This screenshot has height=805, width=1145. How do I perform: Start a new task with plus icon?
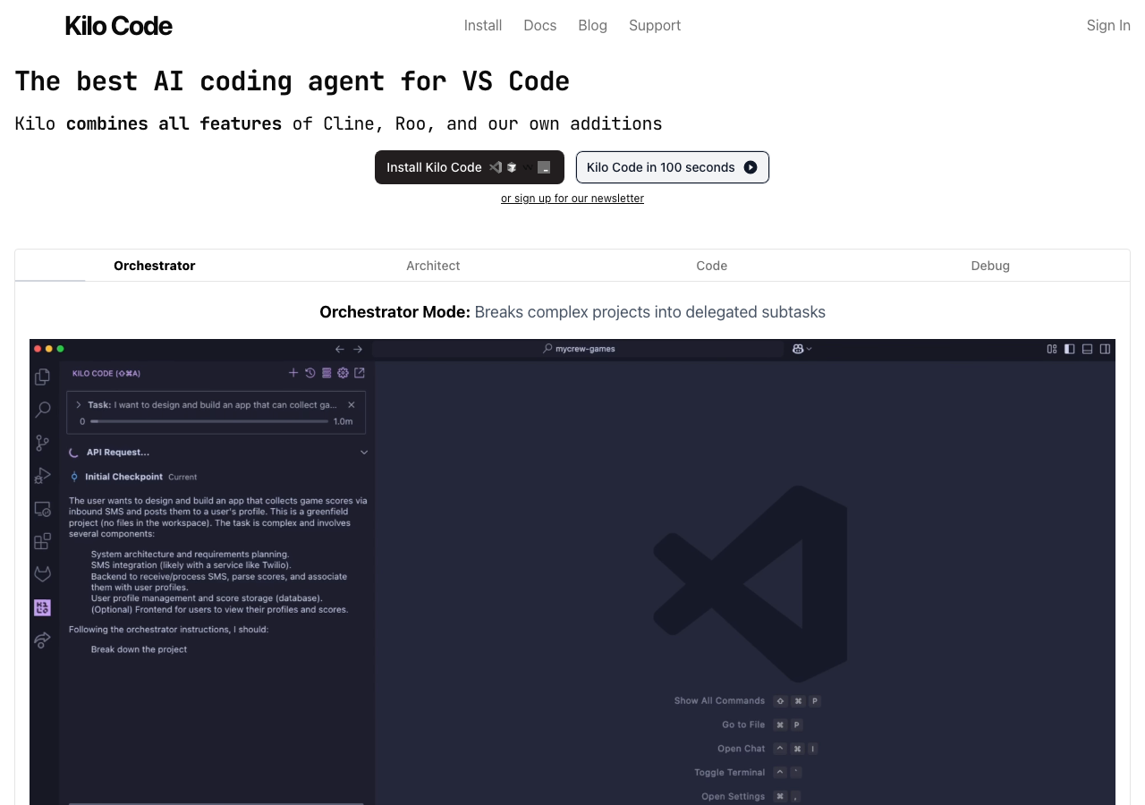coord(293,373)
